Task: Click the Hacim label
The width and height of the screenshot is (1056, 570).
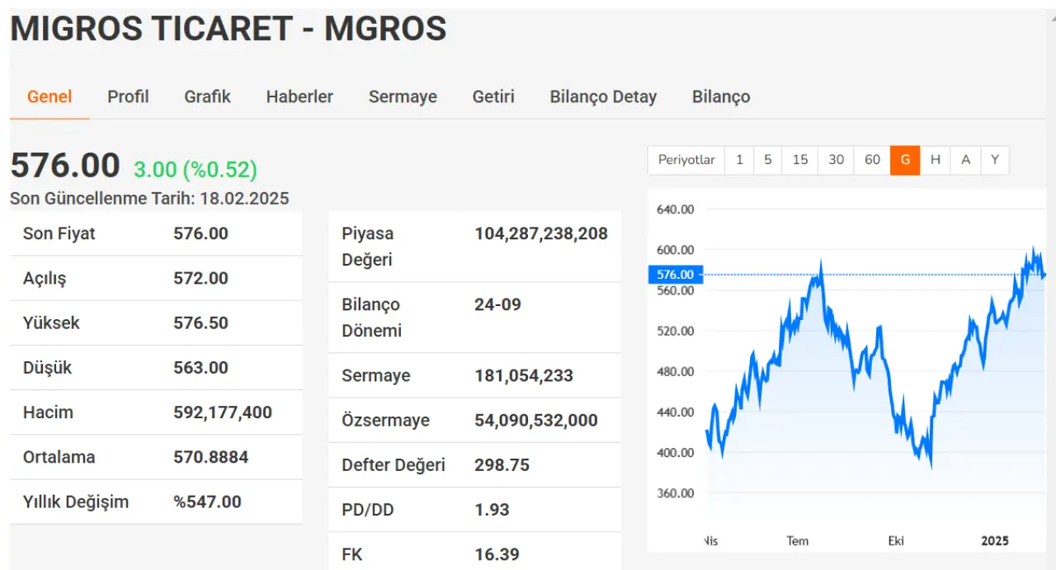Action: pos(48,412)
